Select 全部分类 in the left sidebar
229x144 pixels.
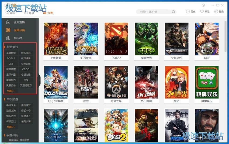click(19, 30)
